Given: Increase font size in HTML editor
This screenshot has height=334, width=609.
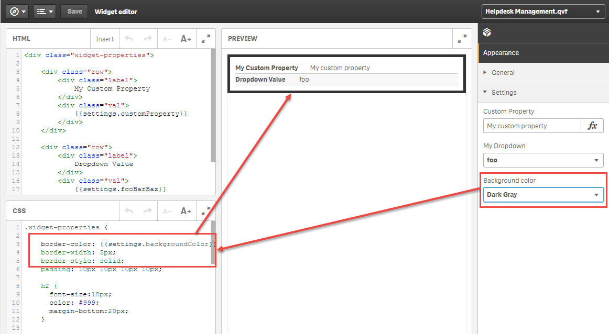Looking at the screenshot, I should 186,39.
